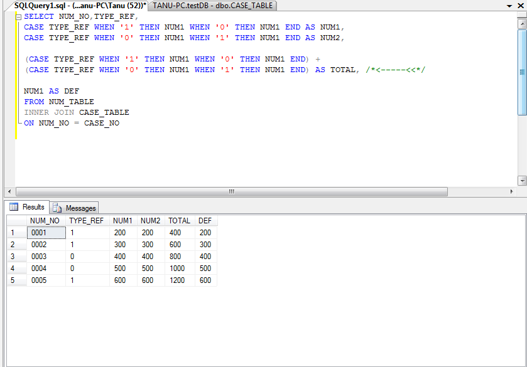Select row header 4 in results
The height and width of the screenshot is (367, 527).
pos(17,269)
